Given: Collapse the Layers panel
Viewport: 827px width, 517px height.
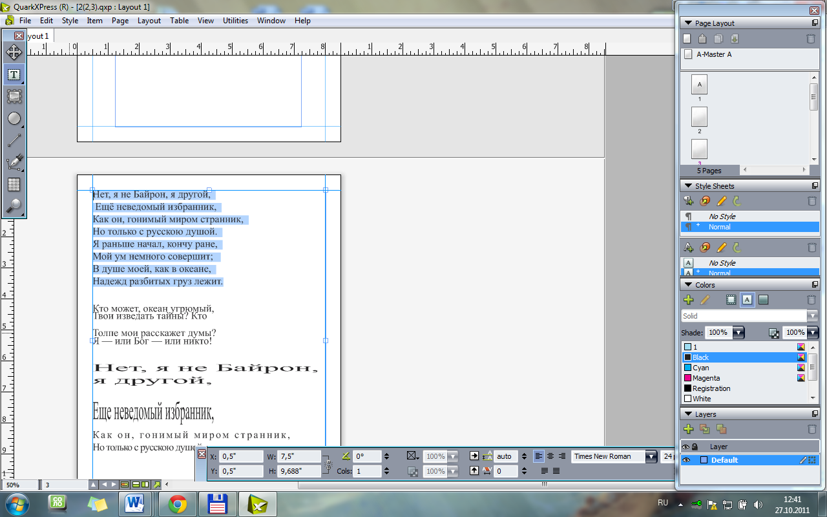Looking at the screenshot, I should [688, 414].
